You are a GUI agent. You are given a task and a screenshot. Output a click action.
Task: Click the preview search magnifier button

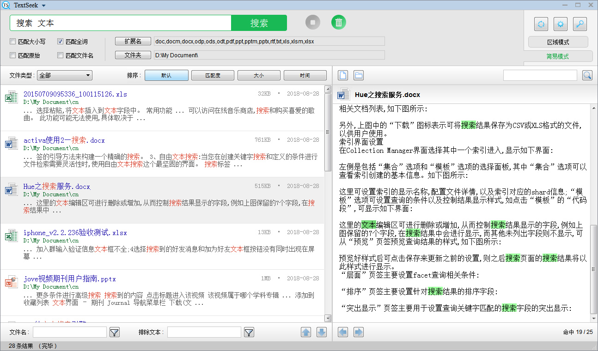click(x=587, y=75)
